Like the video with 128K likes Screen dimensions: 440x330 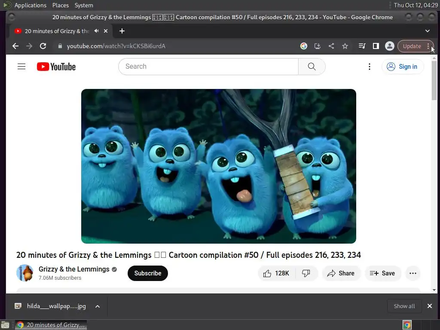pyautogui.click(x=276, y=273)
